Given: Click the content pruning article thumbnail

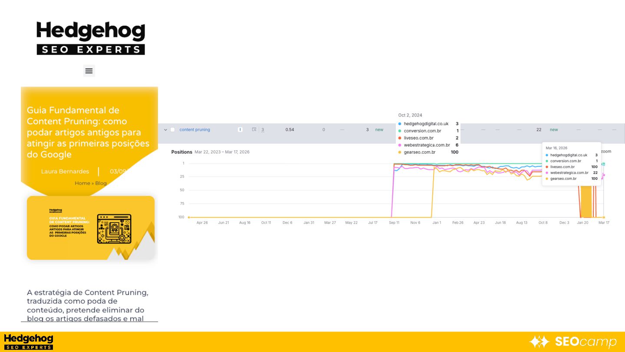Looking at the screenshot, I should pos(91,228).
